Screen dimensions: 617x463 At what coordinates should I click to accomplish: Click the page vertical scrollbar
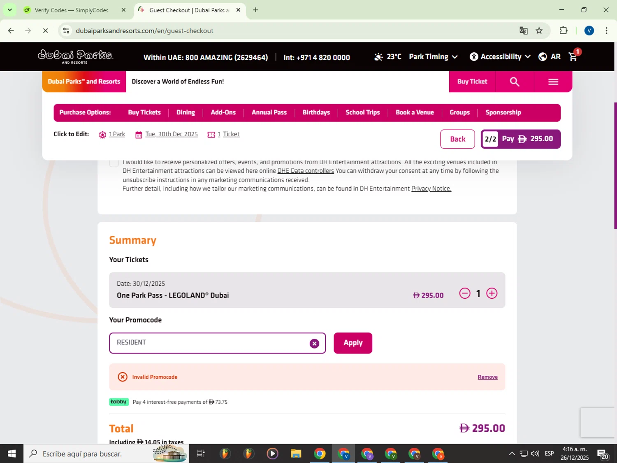[x=615, y=165]
